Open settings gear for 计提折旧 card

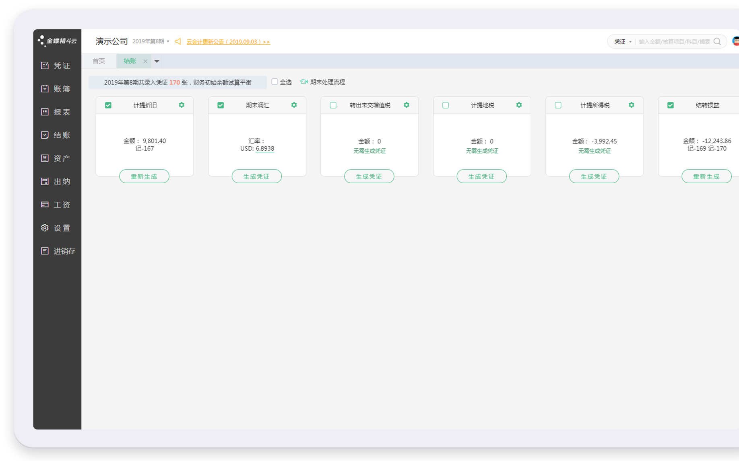click(x=182, y=105)
